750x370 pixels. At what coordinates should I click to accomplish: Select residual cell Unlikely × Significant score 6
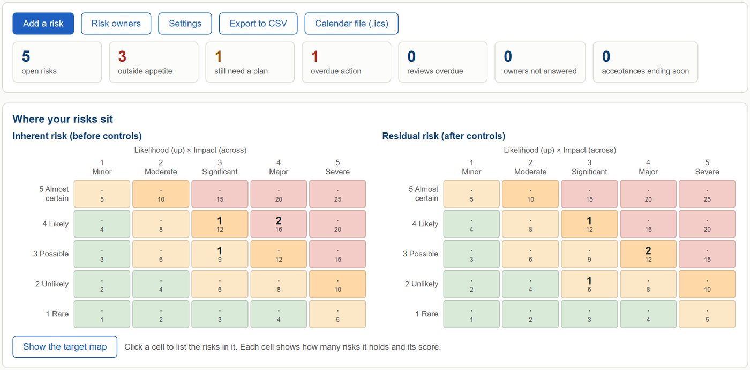pos(589,284)
